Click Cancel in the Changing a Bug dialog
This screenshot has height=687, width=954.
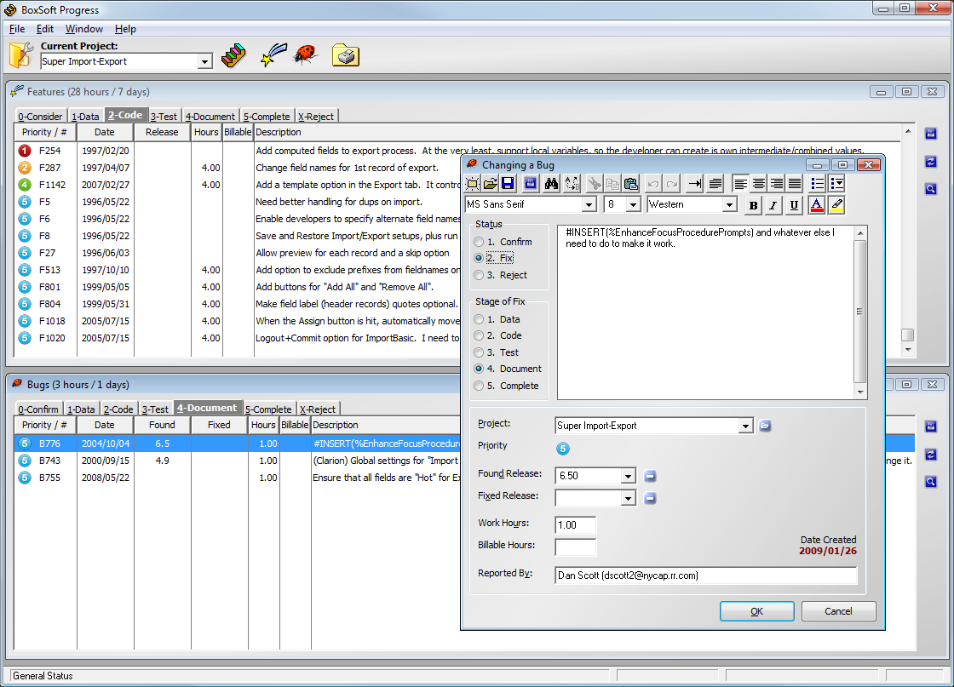point(838,611)
